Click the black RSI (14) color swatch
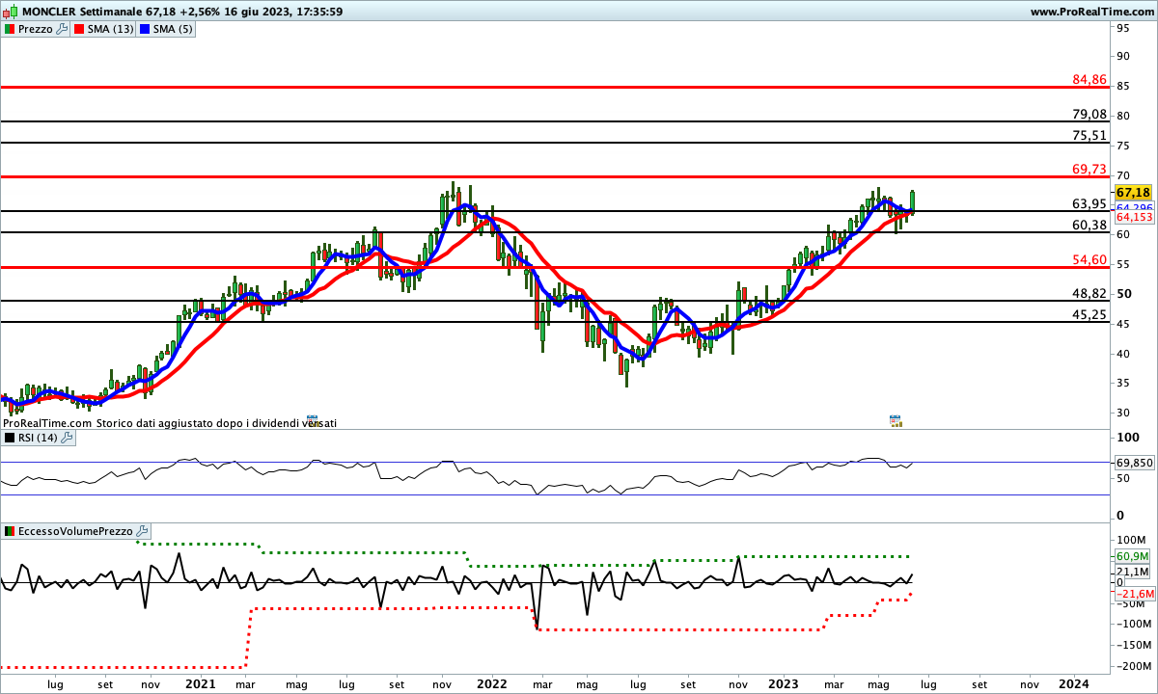The width and height of the screenshot is (1158, 694). 9,438
